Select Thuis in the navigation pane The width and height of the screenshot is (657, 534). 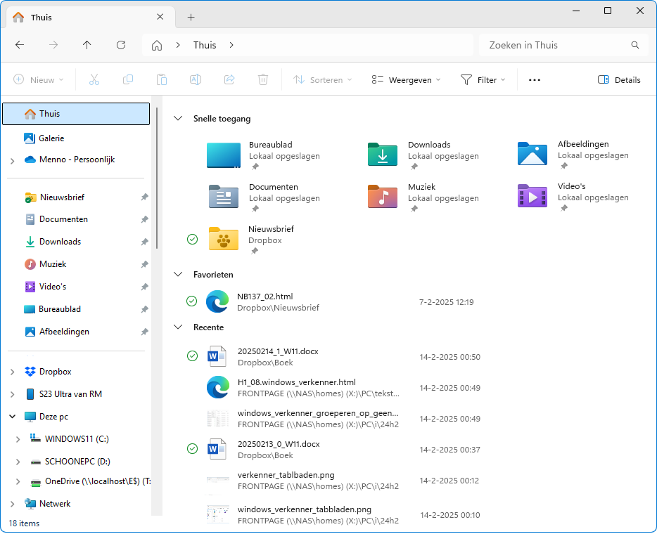pyautogui.click(x=76, y=114)
